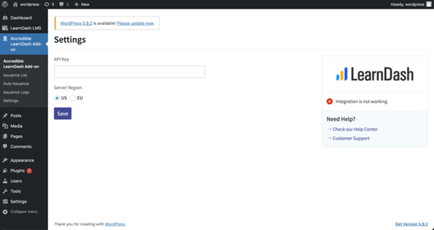The image size is (434, 230).
Task: Select the US server region radio
Action: point(57,98)
